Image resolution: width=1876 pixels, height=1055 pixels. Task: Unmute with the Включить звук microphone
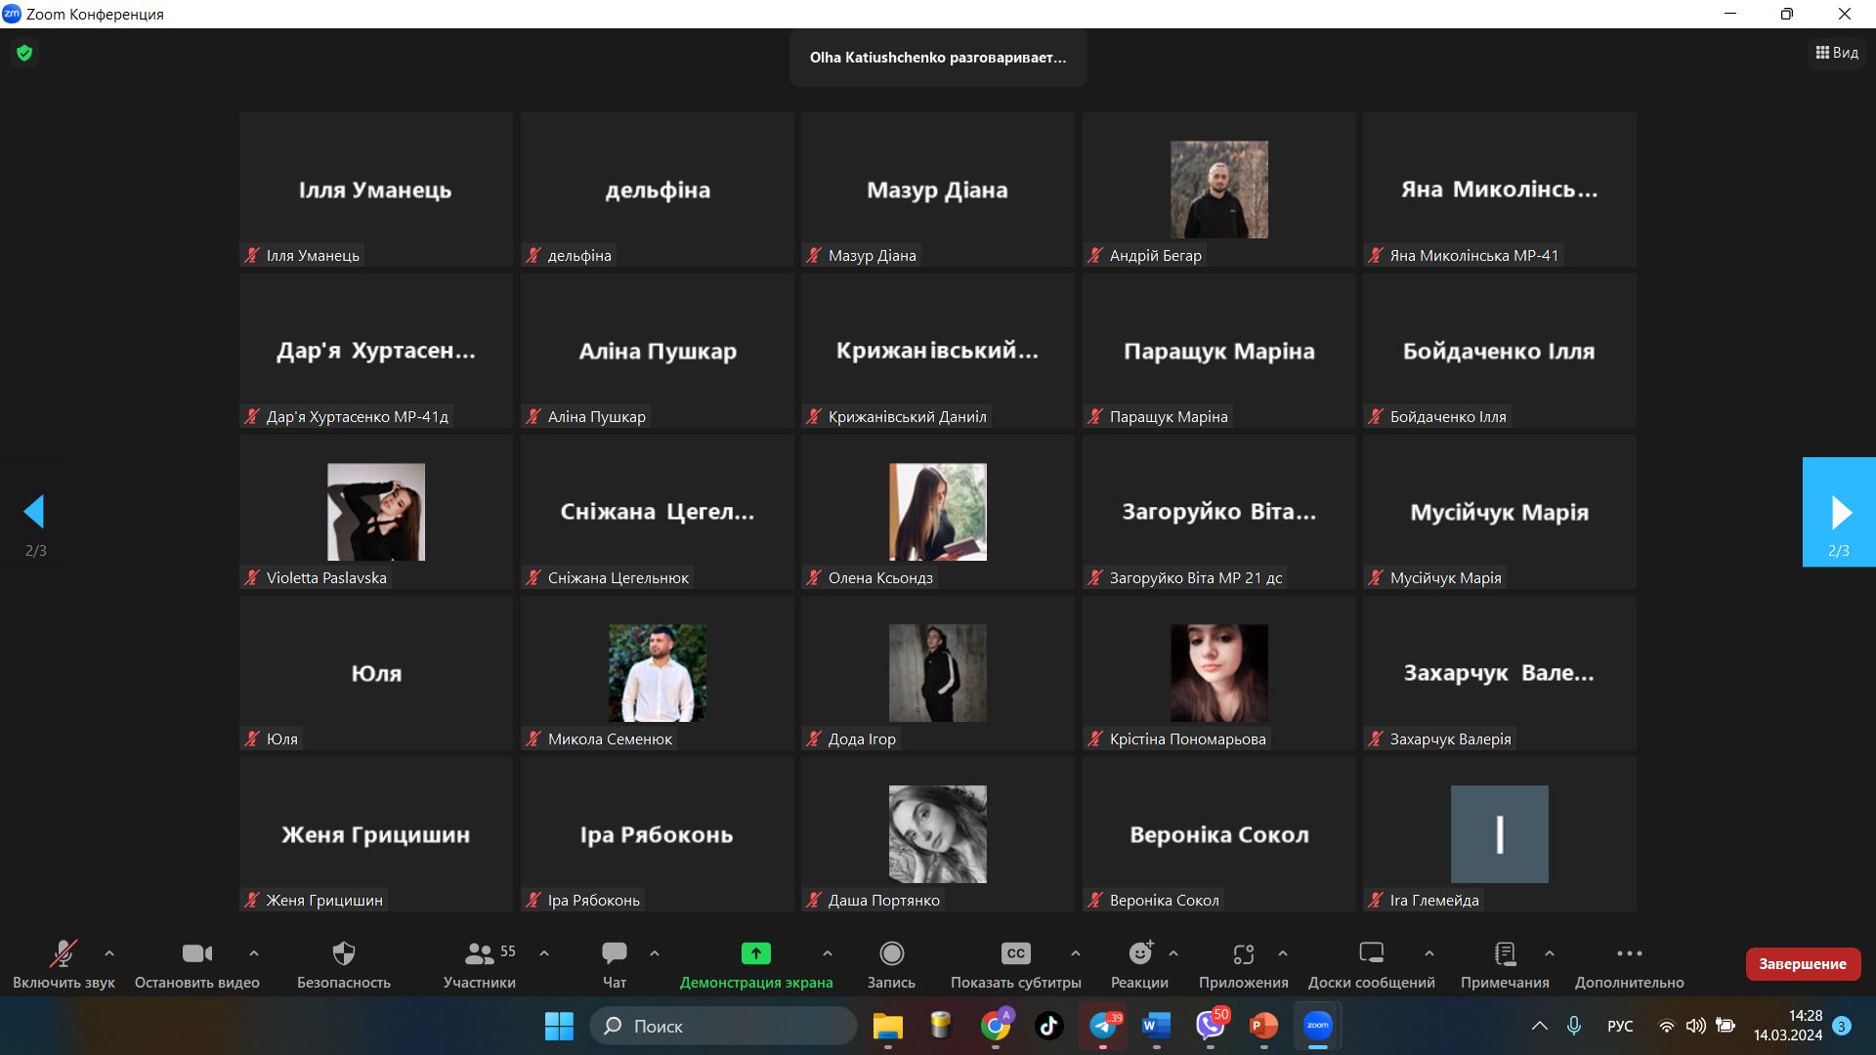(x=64, y=953)
